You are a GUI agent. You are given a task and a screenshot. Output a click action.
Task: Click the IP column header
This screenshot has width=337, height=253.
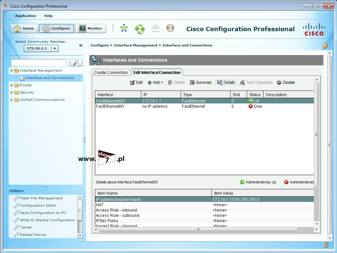[x=161, y=95]
